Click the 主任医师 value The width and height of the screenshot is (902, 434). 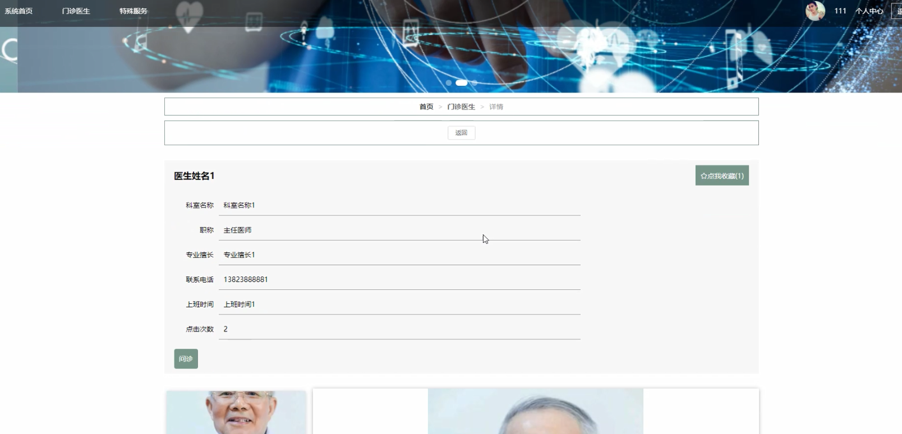[237, 230]
